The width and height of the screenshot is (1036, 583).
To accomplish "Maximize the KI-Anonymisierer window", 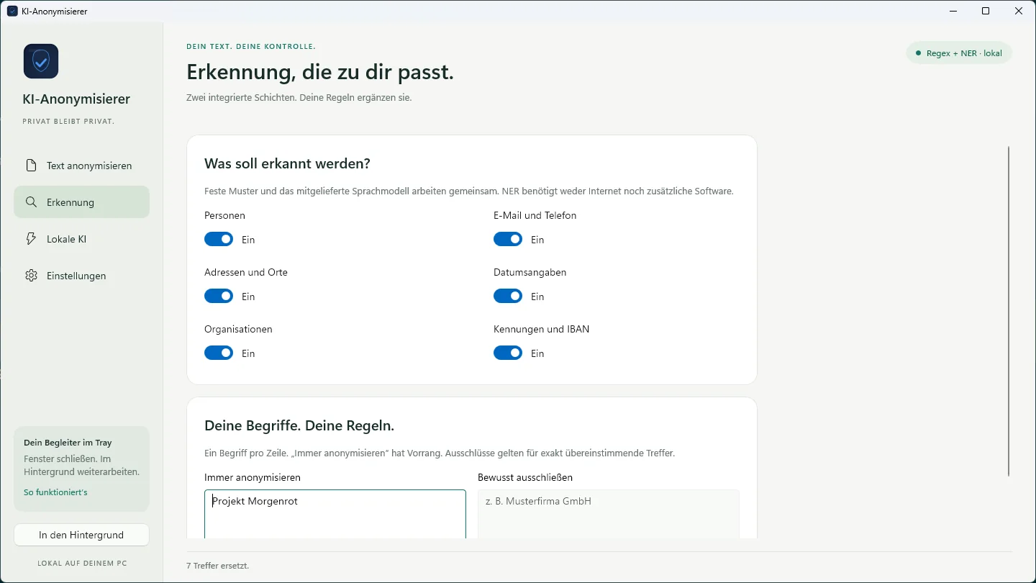I will (986, 11).
